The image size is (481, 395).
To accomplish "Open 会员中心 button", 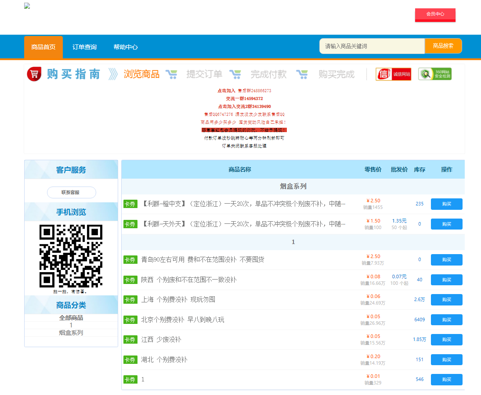I will pos(435,14).
